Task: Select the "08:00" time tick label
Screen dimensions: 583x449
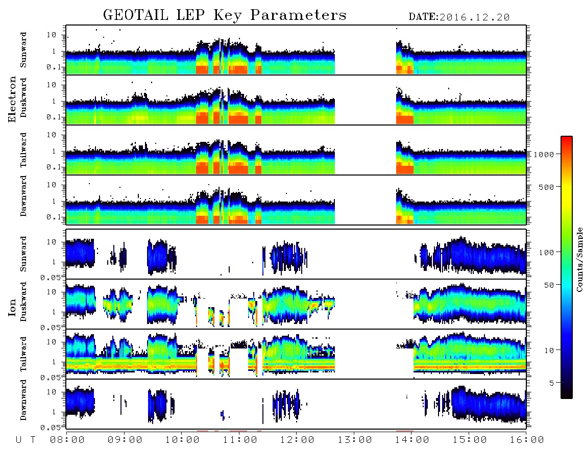Action: (x=67, y=440)
